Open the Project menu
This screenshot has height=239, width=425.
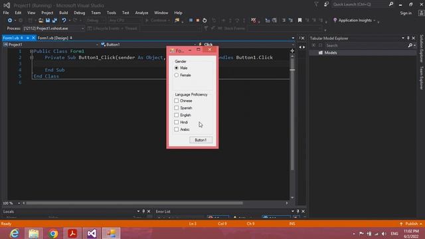click(x=47, y=13)
